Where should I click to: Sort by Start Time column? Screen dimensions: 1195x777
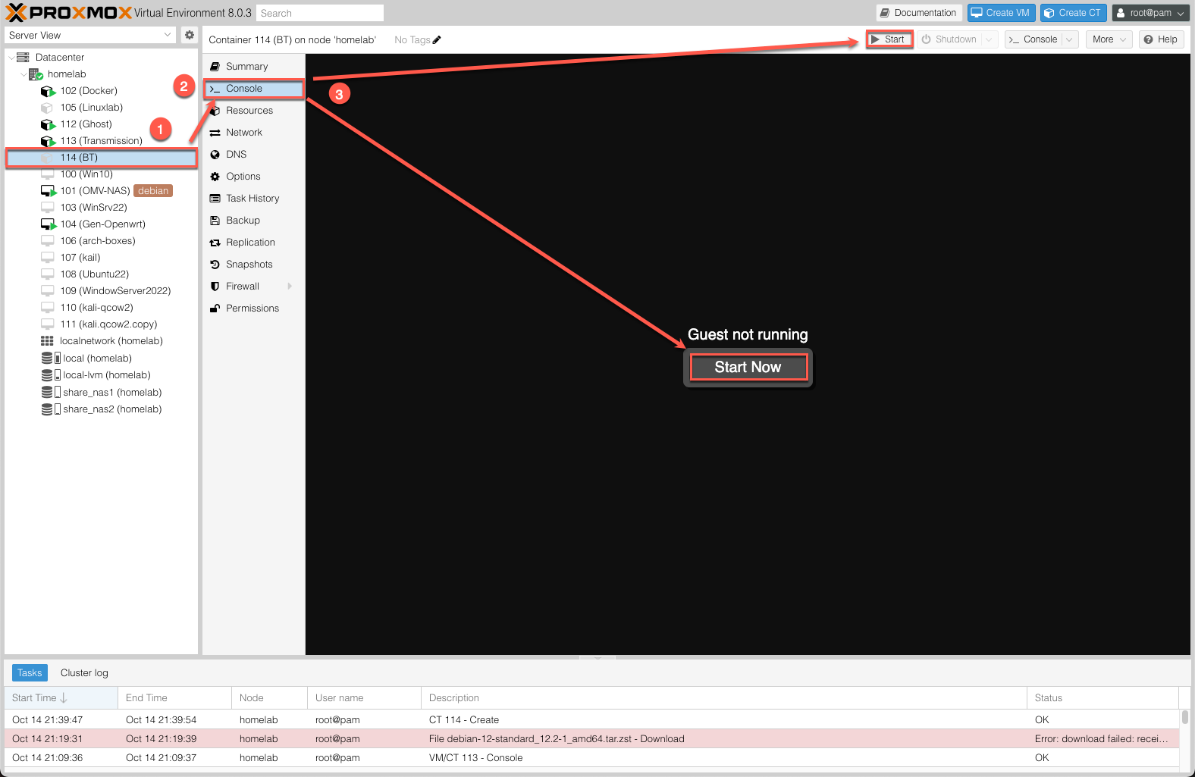[x=61, y=698]
